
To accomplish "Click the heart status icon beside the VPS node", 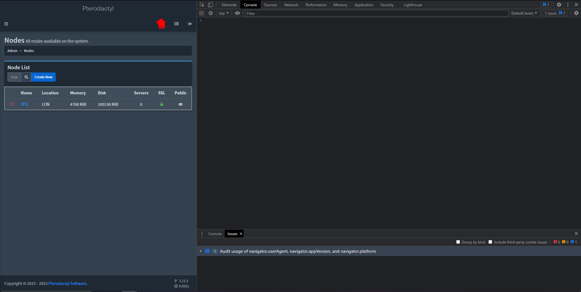I will point(12,104).
